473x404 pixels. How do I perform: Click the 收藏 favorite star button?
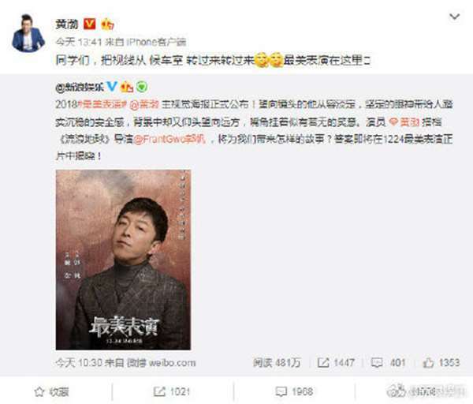(x=51, y=392)
